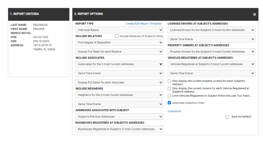Enable Include Relatives of Subject's AKAs checkbox
Viewport: 263px width, 148px height.
click(x=117, y=36)
